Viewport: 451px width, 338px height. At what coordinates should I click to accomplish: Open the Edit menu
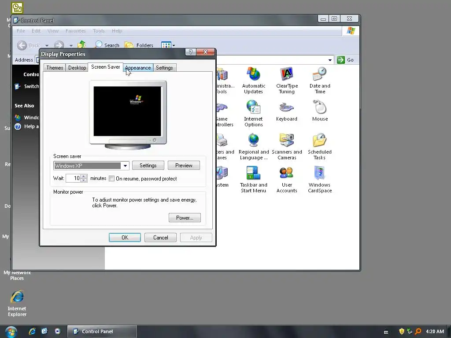coord(36,31)
